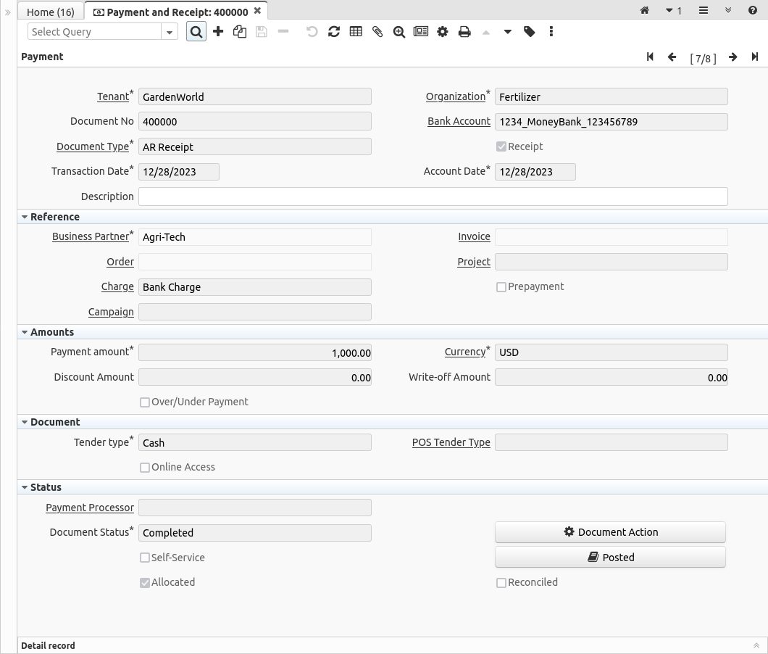768x654 pixels.
Task: Open the Process gear icon
Action: (x=443, y=32)
